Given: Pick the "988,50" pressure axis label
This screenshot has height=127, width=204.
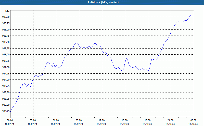Looking at the screenshot, I should (x=6, y=42).
